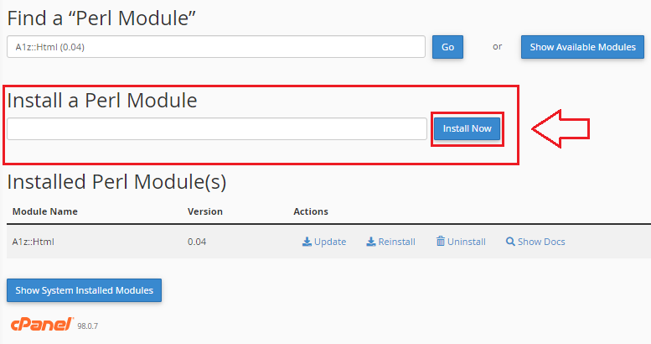Click the Actions column header
This screenshot has height=344, width=651.
coord(311,211)
